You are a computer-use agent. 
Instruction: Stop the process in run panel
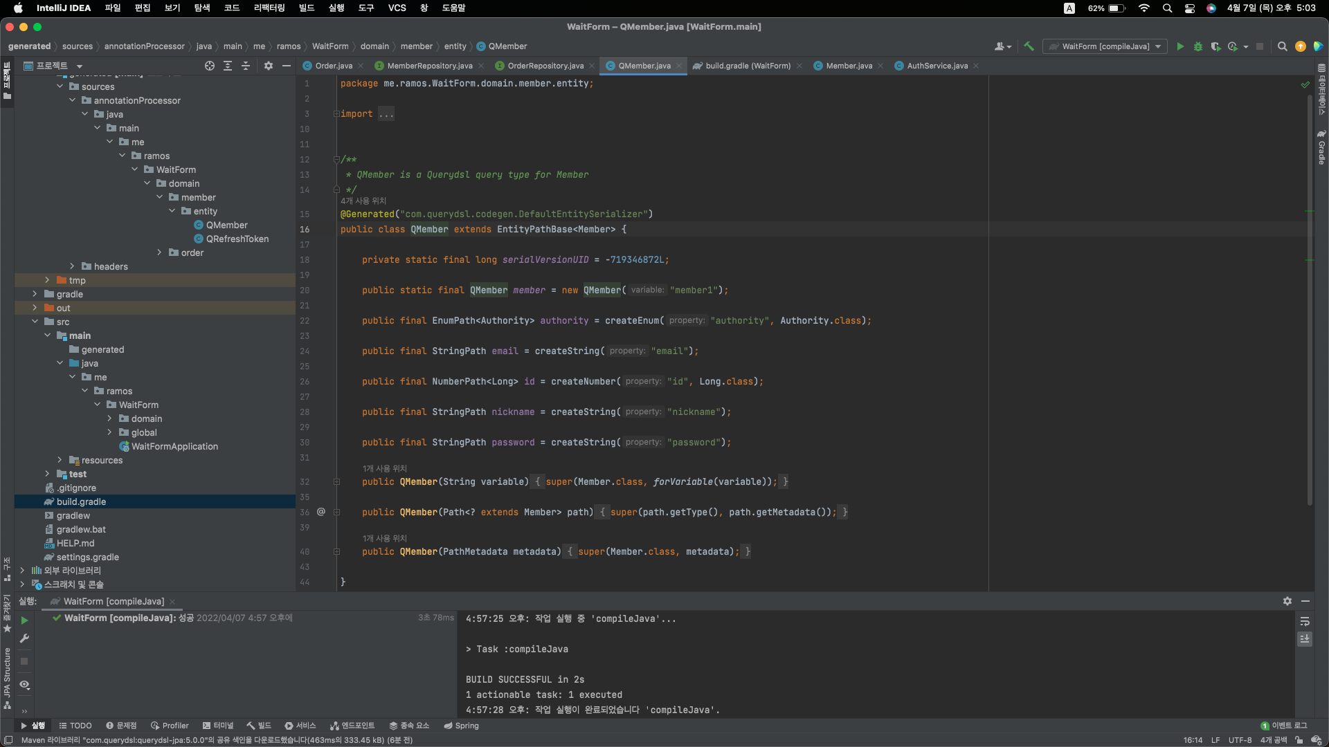pyautogui.click(x=24, y=661)
